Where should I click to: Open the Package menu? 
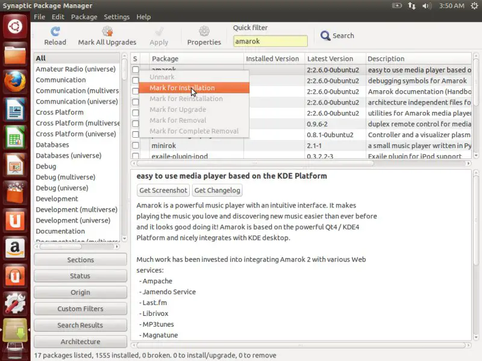click(84, 17)
